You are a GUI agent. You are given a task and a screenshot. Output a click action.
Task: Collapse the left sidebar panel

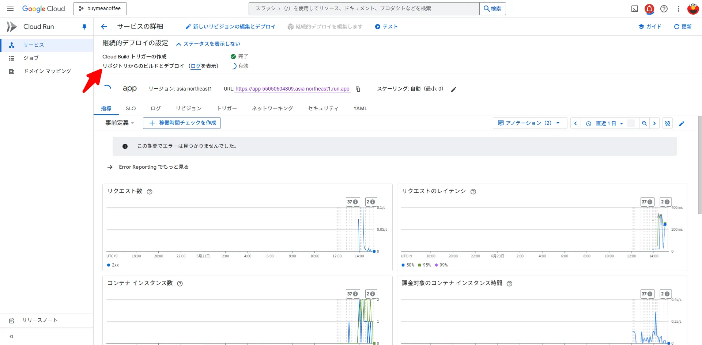coord(11,337)
